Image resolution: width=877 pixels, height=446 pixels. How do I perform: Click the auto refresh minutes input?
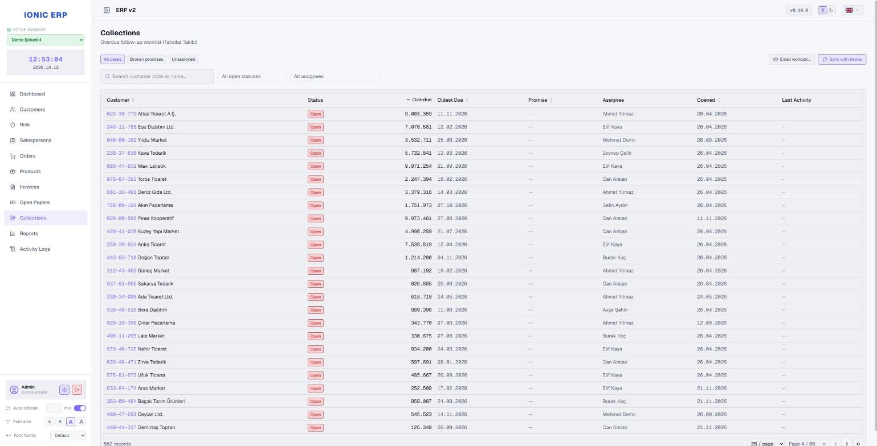tap(54, 408)
